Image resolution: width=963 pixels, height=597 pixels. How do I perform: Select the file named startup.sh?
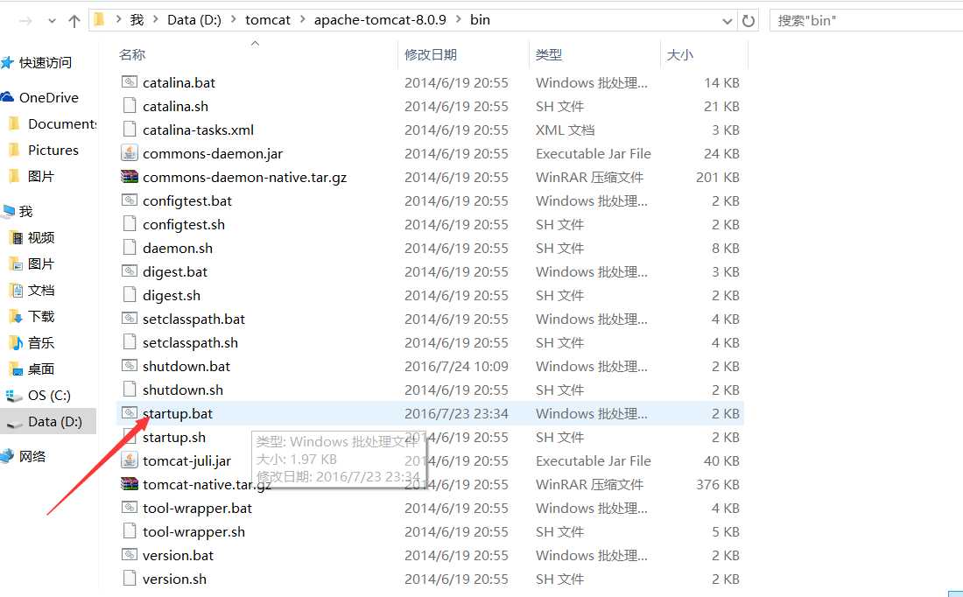174,438
